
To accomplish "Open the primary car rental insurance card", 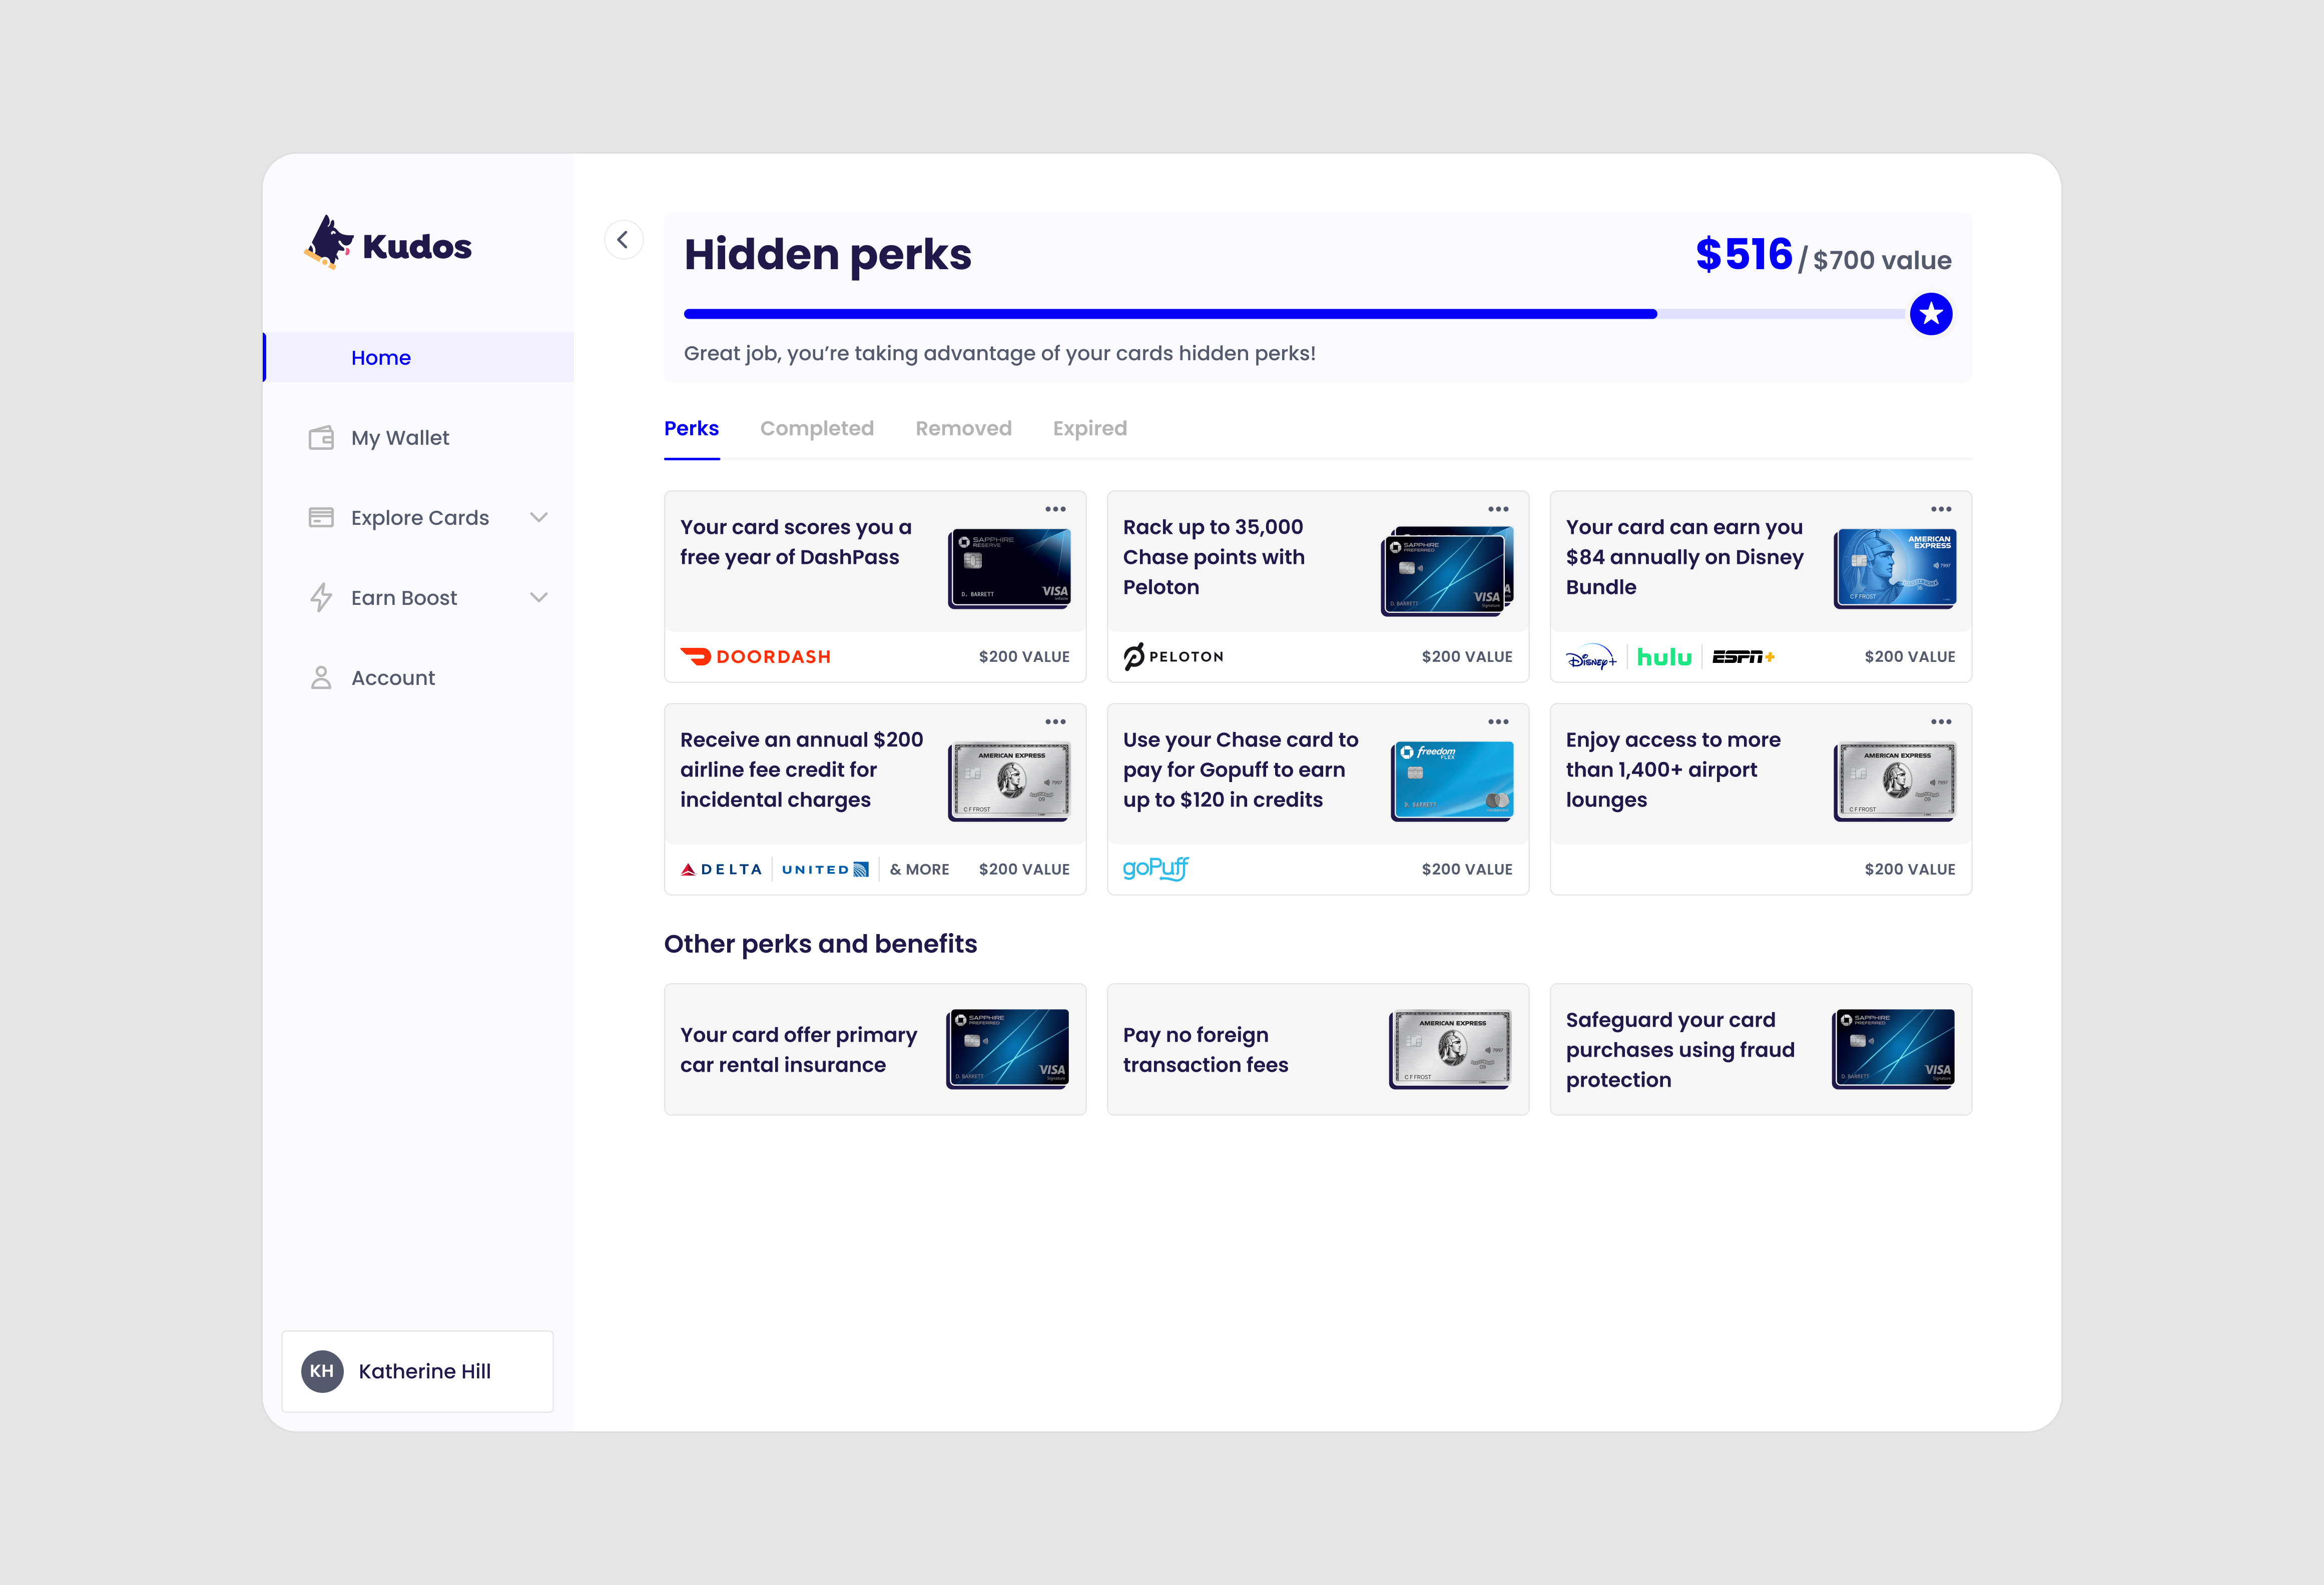I will click(874, 1049).
